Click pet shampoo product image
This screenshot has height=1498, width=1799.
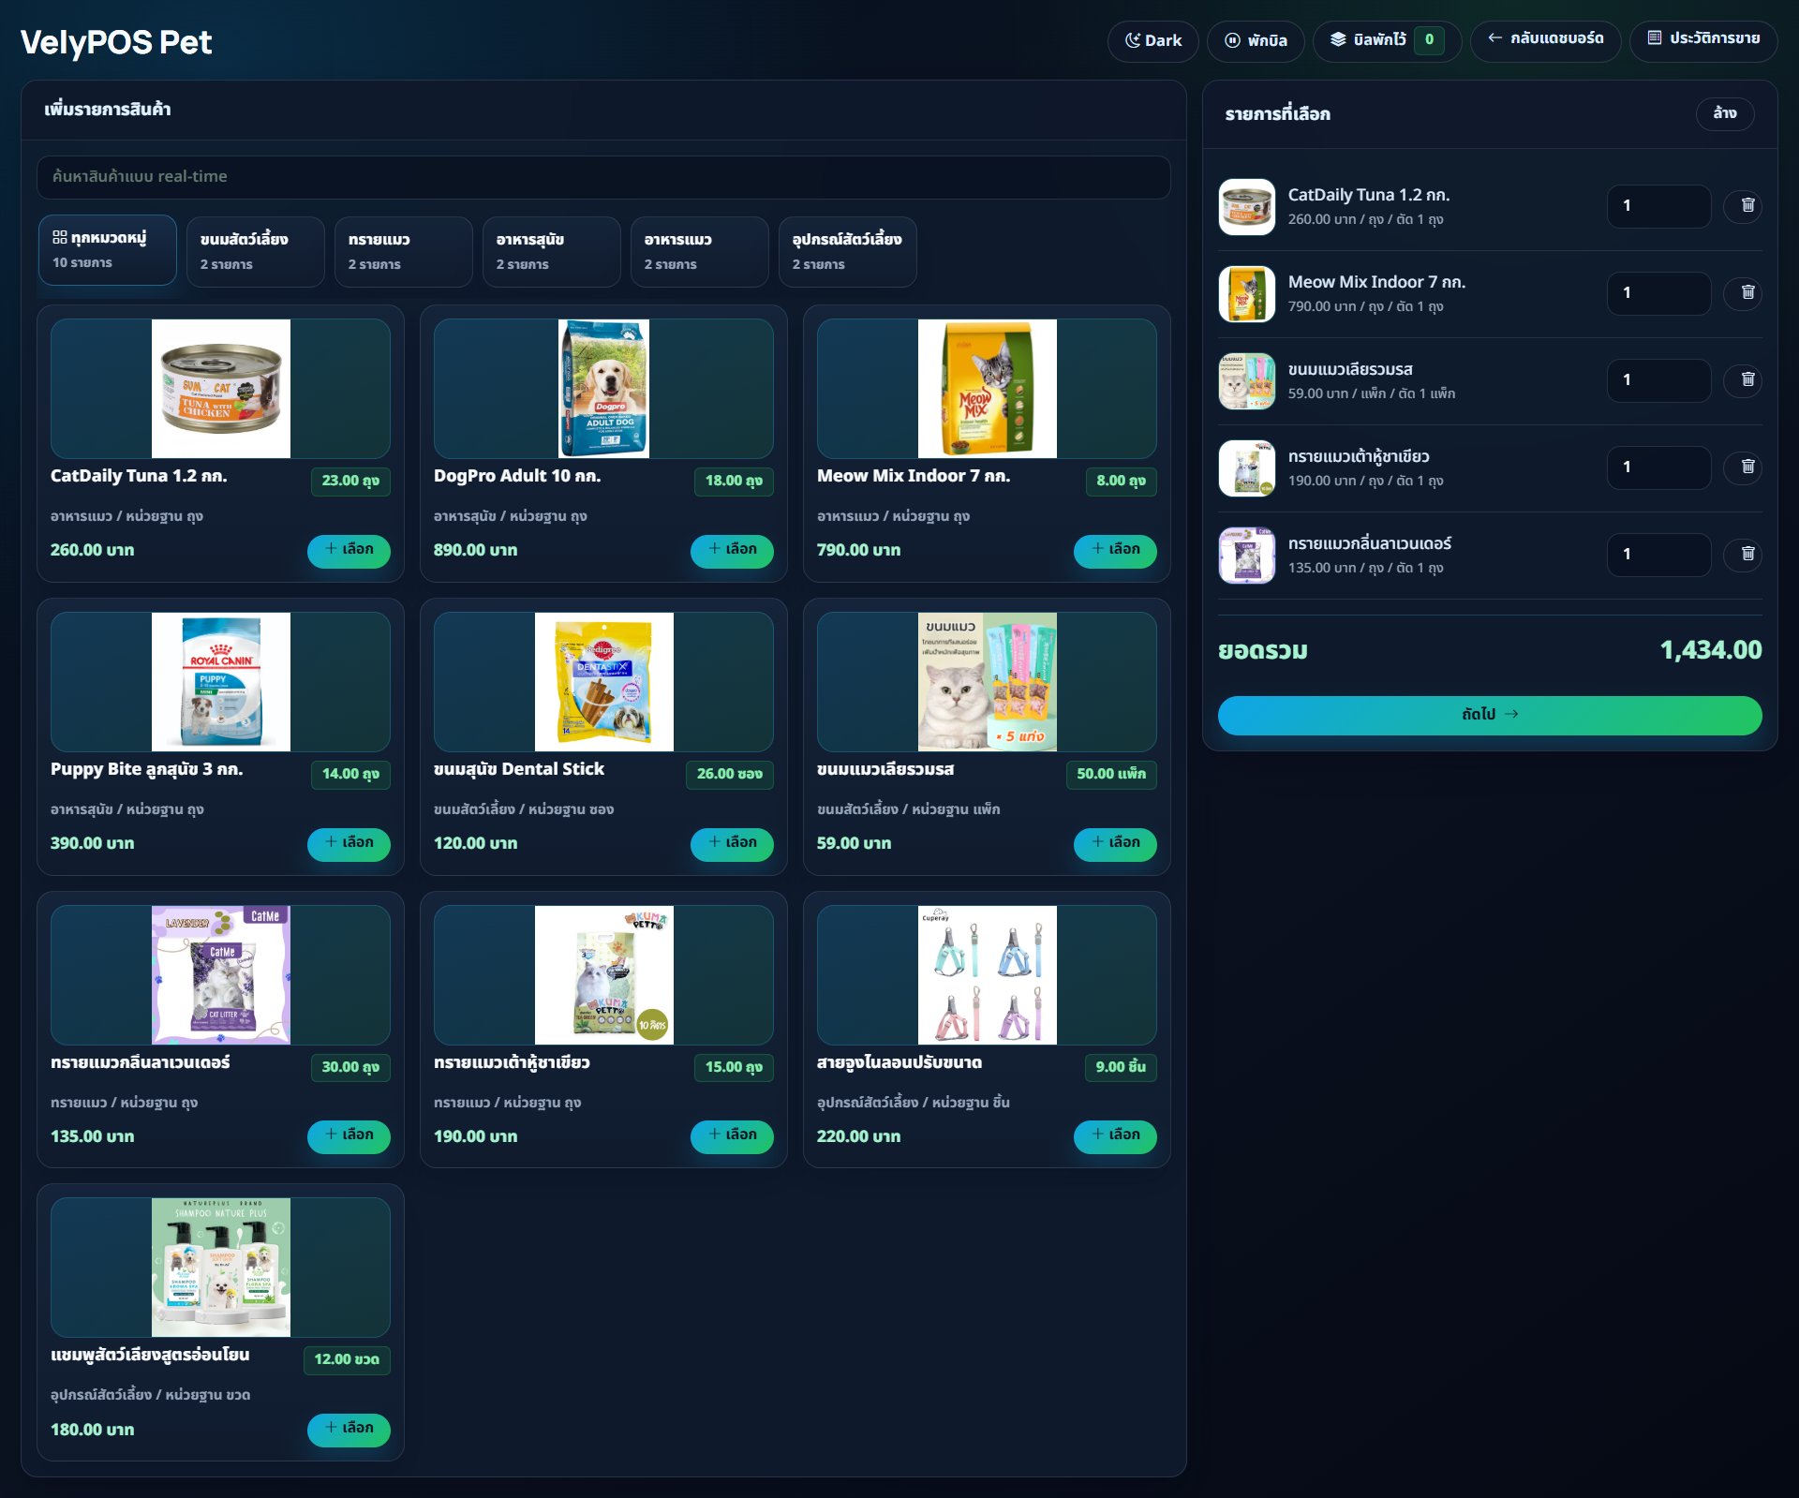point(221,1268)
